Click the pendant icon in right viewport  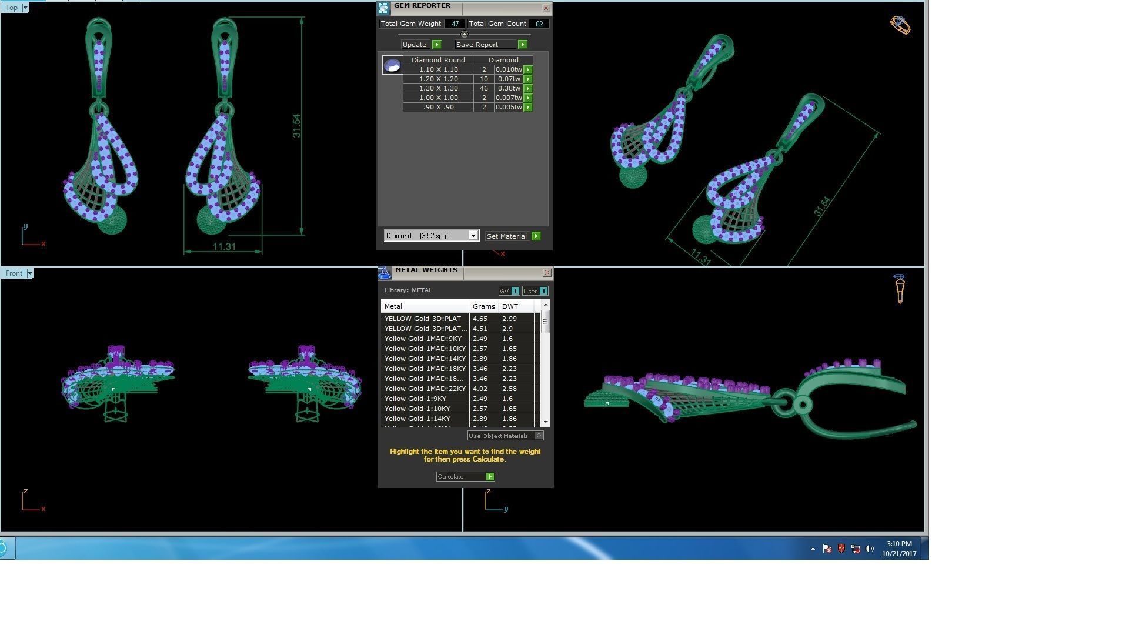[x=899, y=288]
